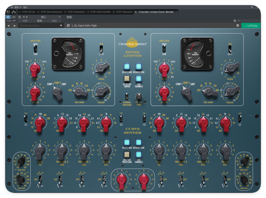This screenshot has height=198, width=266.
Task: Toggle limiter IN RIGHT/SIDE button
Action: 139,66
